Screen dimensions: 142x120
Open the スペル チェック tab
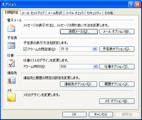(74, 13)
